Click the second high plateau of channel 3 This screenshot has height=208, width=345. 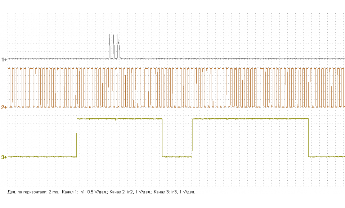pyautogui.click(x=250, y=119)
